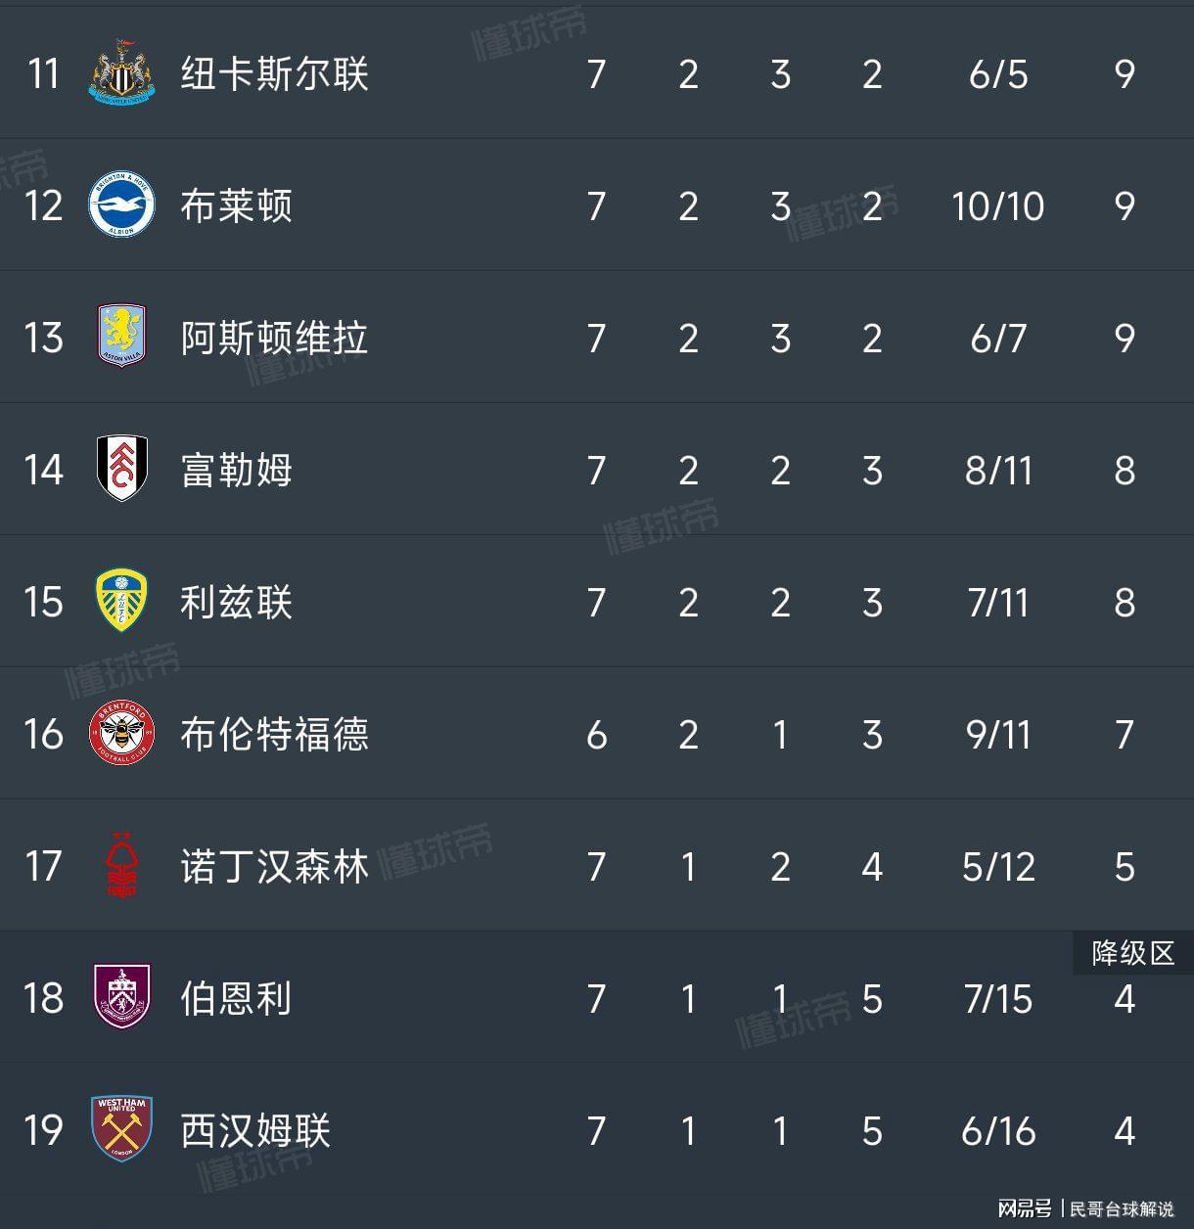Open the 富勒姆 team link
1194x1229 pixels.
236,471
